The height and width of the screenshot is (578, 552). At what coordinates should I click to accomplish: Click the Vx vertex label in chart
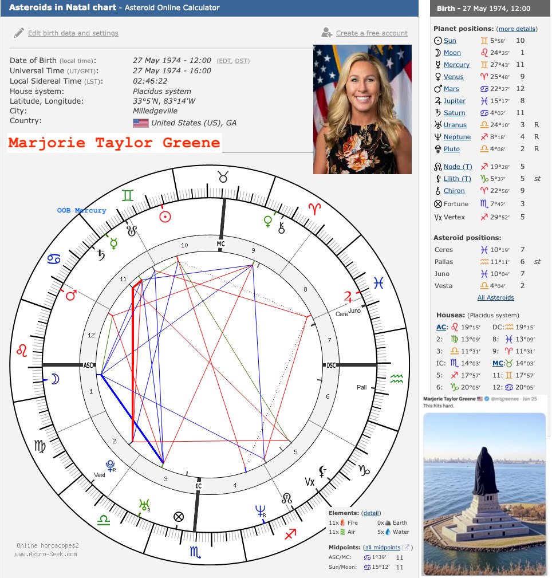click(x=310, y=481)
